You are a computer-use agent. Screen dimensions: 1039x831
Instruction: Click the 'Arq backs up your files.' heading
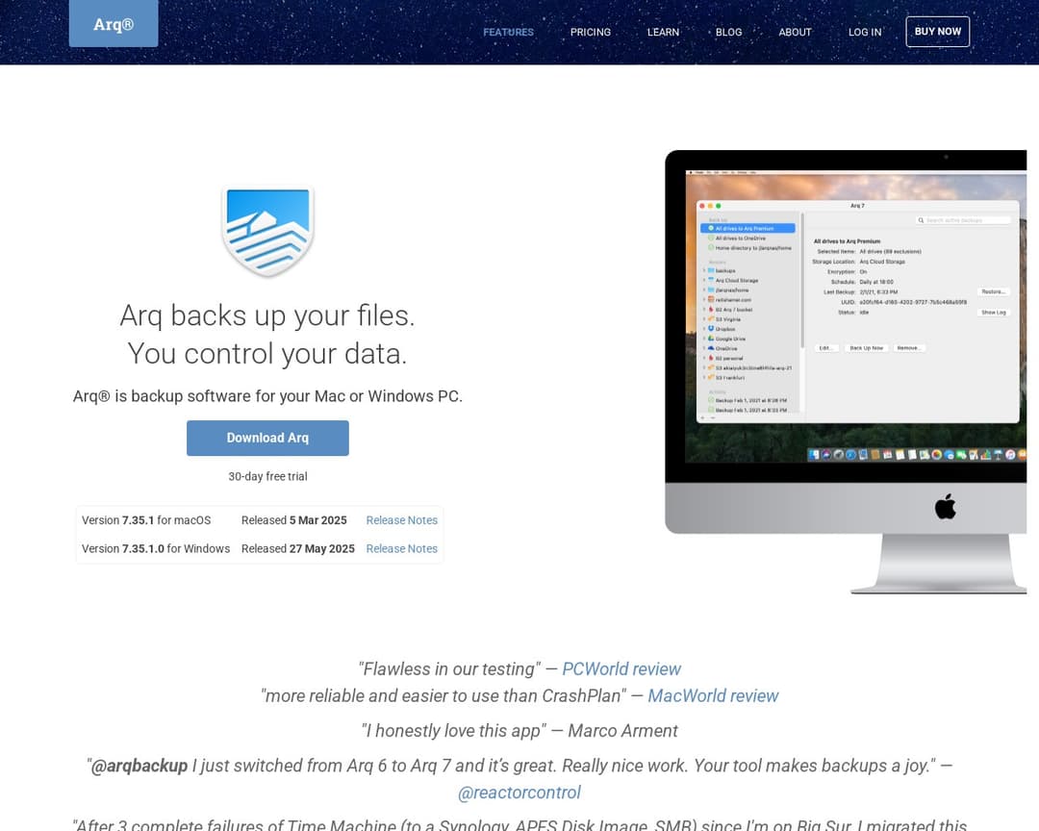click(267, 315)
